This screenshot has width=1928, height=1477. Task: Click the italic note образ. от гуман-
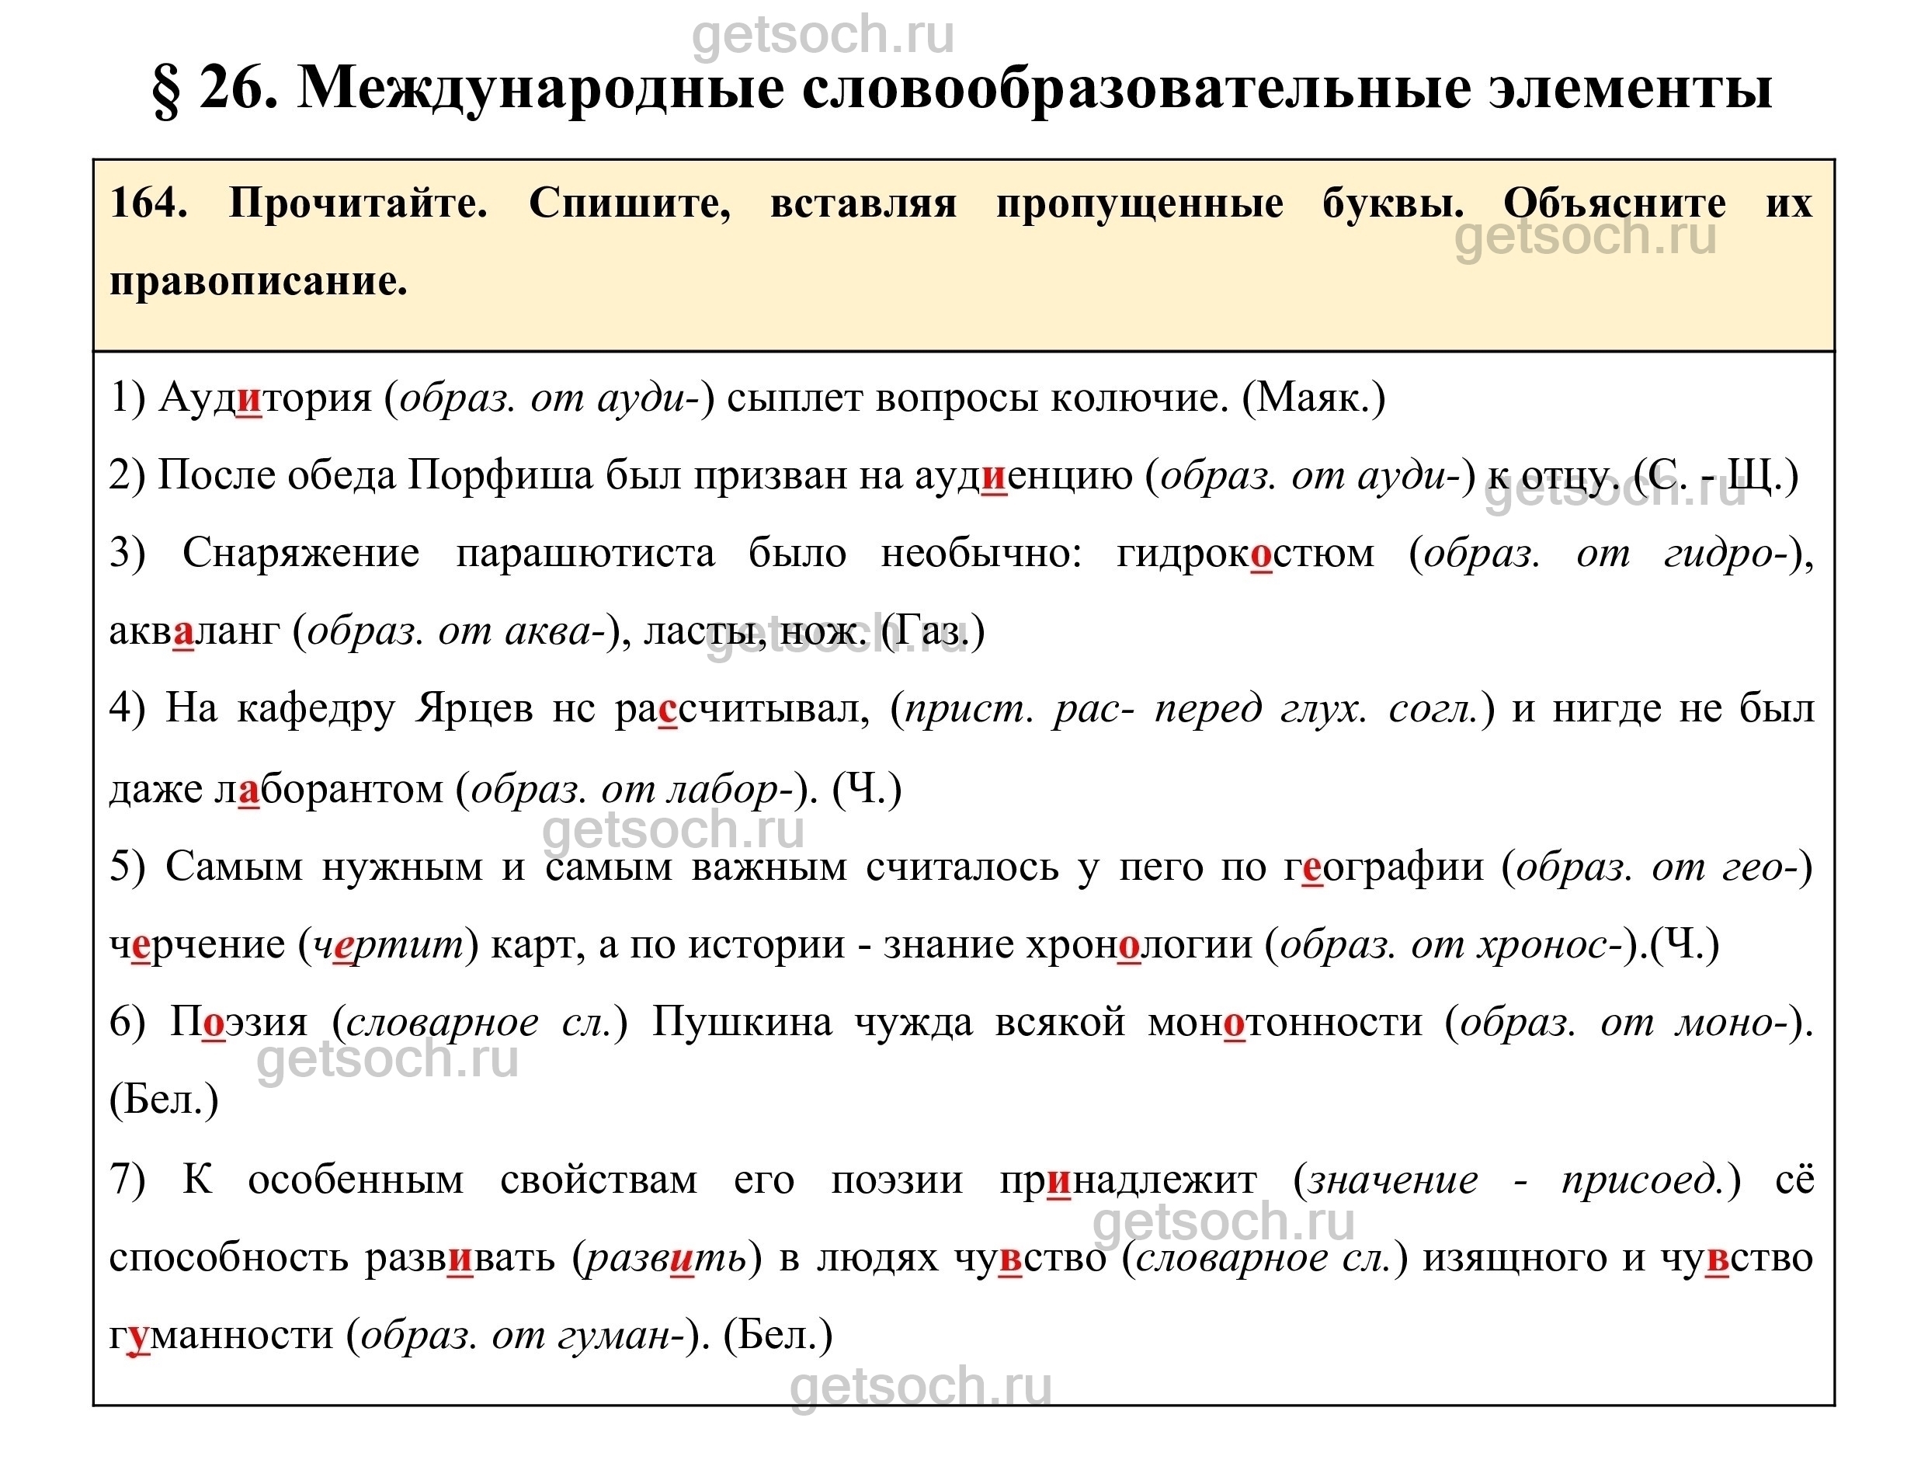point(523,1336)
